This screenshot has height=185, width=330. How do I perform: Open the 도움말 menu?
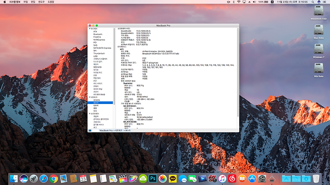(x=51, y=2)
